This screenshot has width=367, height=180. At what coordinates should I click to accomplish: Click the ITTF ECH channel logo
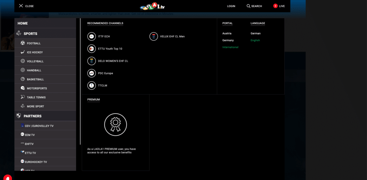point(91,36)
